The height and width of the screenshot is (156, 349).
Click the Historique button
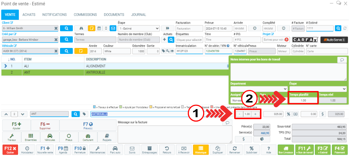(200, 149)
